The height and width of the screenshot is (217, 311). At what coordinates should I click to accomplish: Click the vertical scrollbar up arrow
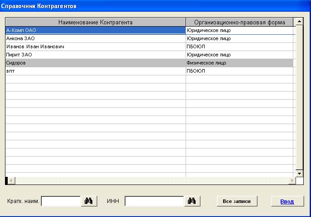click(x=299, y=21)
